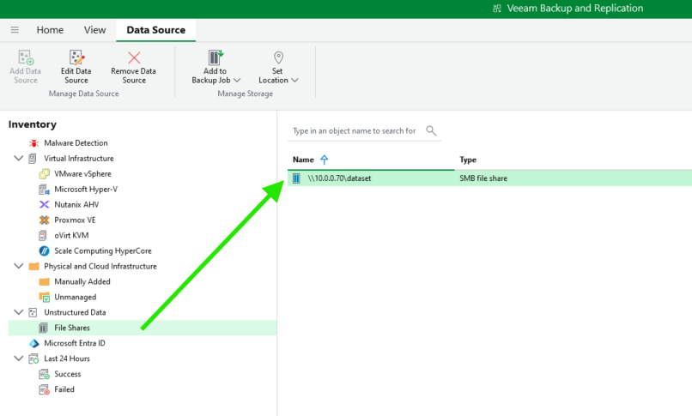The height and width of the screenshot is (416, 692).
Task: Collapse the Unstructured Data node
Action: (19, 313)
